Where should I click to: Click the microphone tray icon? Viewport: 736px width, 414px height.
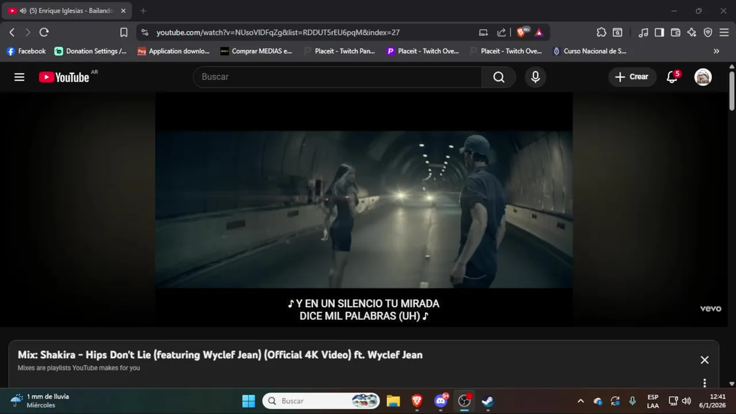[632, 401]
